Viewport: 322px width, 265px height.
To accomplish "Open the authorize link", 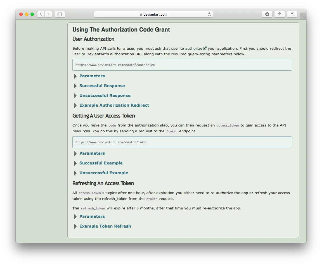I will point(194,48).
